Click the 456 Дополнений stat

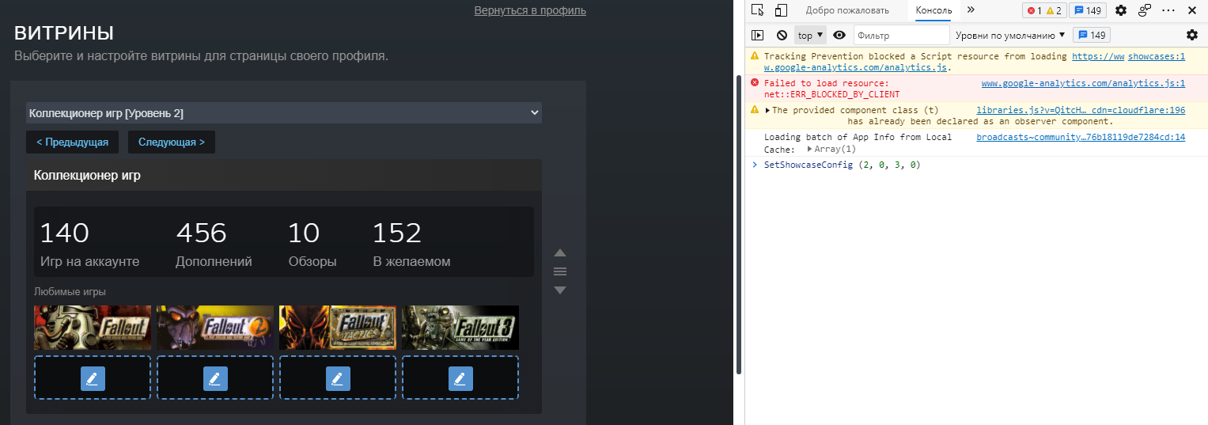[214, 245]
